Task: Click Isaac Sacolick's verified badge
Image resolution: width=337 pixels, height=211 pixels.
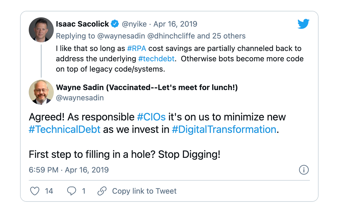Action: 115,24
